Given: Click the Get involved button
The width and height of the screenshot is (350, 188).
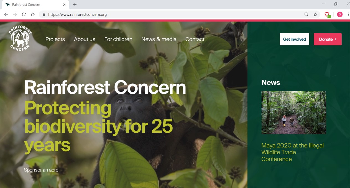Looking at the screenshot, I should 294,39.
